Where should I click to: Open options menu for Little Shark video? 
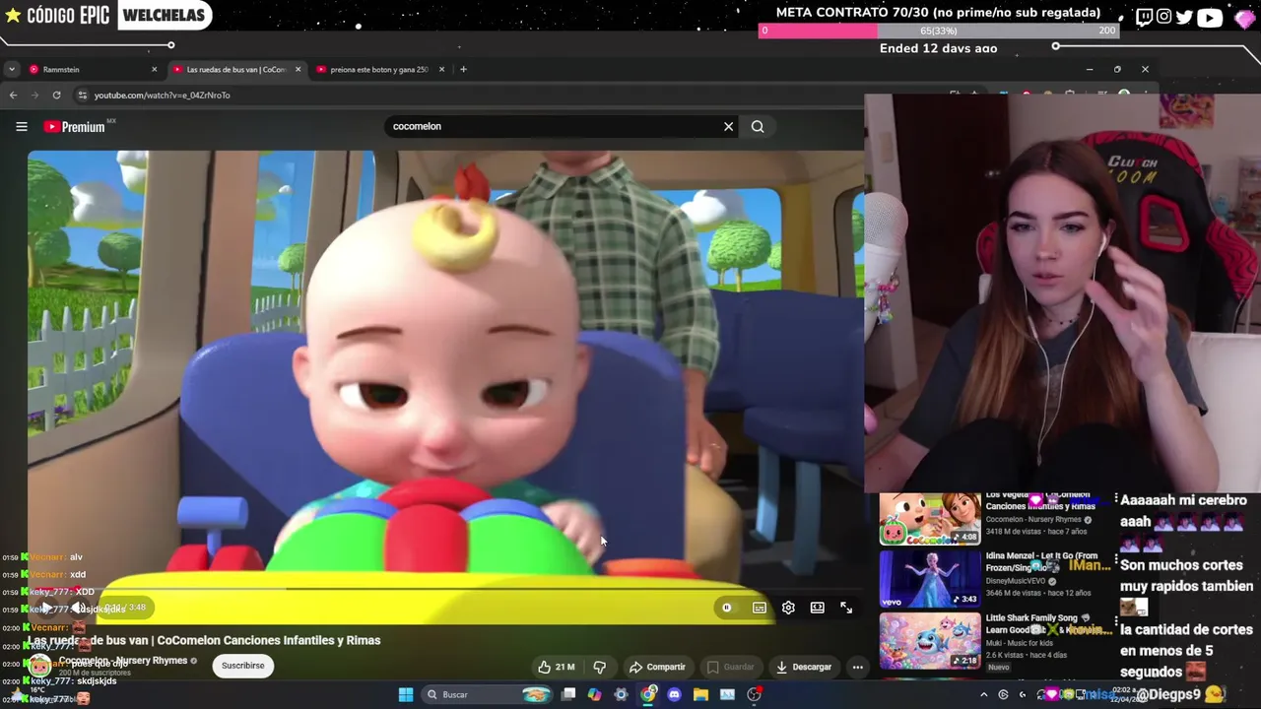pos(1115,619)
